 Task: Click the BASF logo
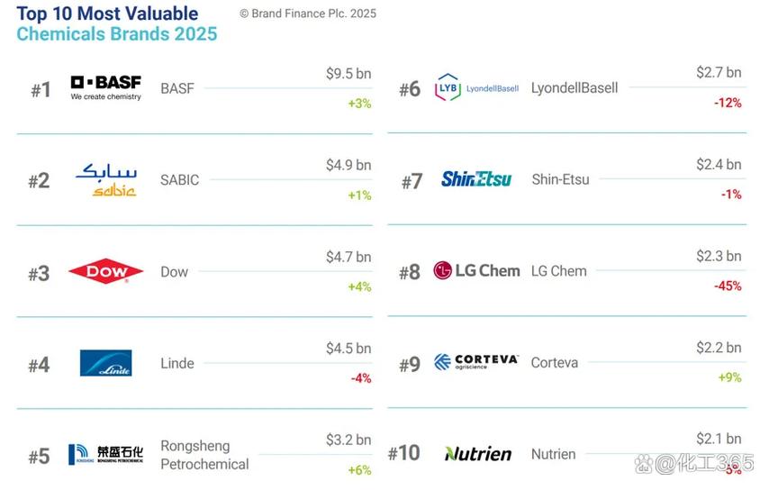coord(106,87)
